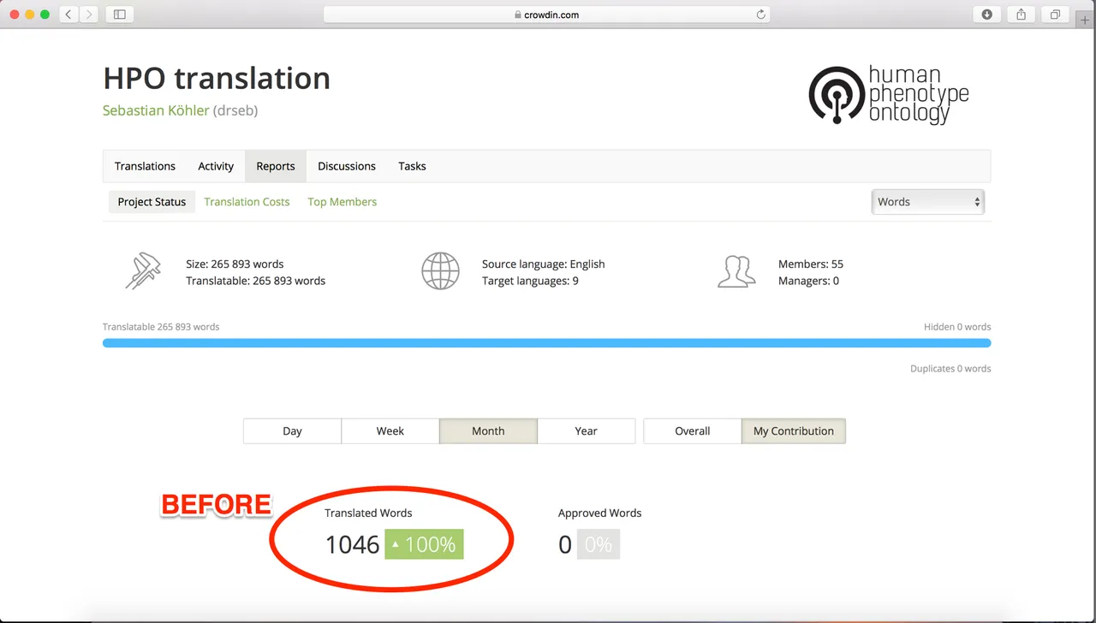
Task: Open the Activity tab
Action: [216, 166]
